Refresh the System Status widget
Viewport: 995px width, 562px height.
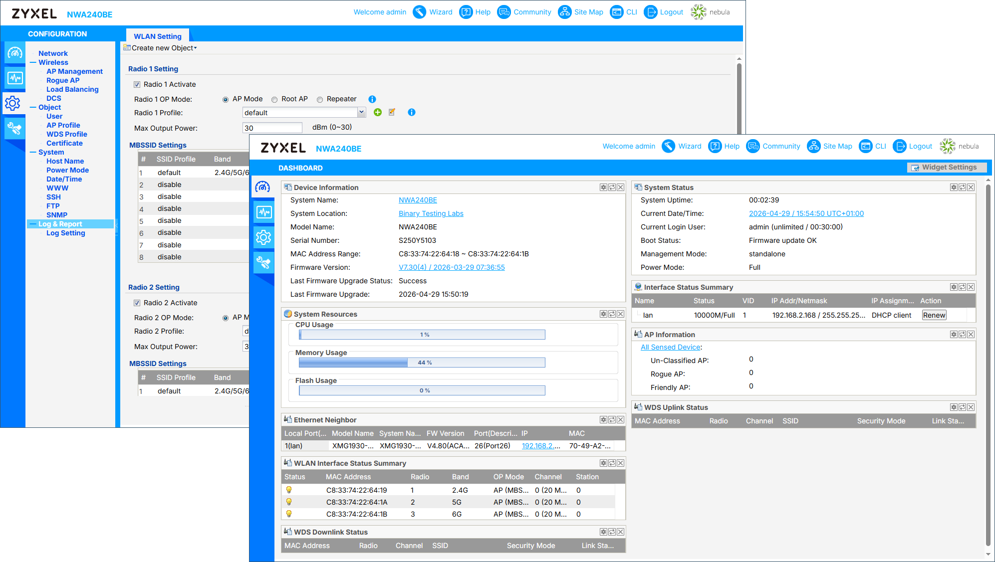(x=962, y=187)
